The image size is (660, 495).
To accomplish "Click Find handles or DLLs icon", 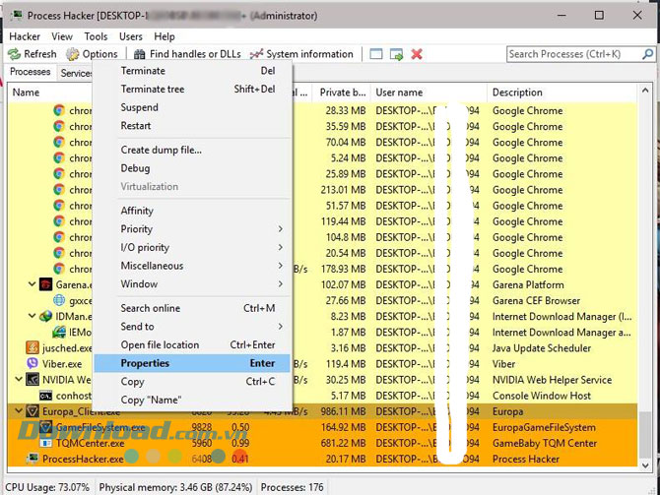I will 139,54.
